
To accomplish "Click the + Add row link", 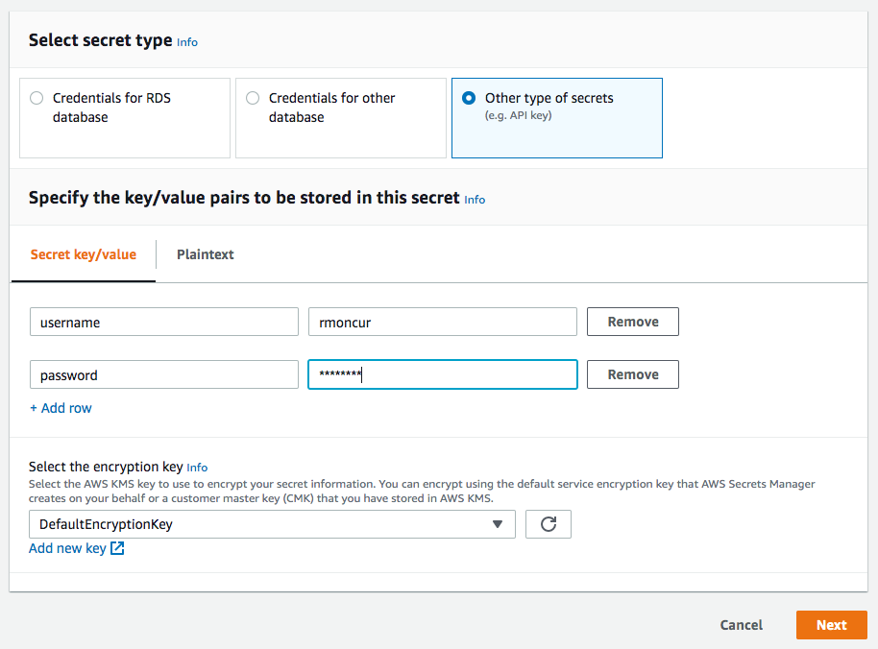I will click(x=61, y=408).
